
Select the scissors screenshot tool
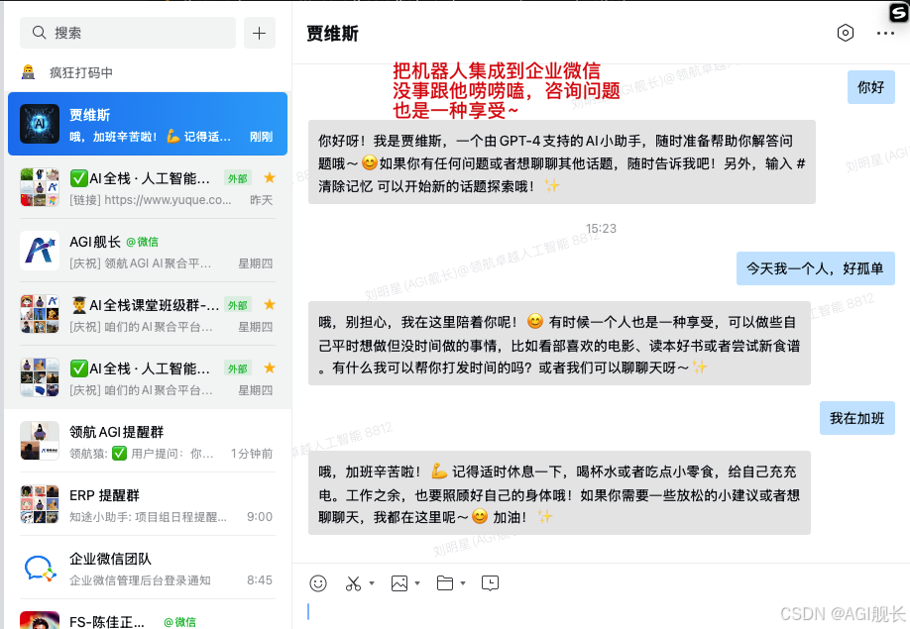[x=353, y=583]
